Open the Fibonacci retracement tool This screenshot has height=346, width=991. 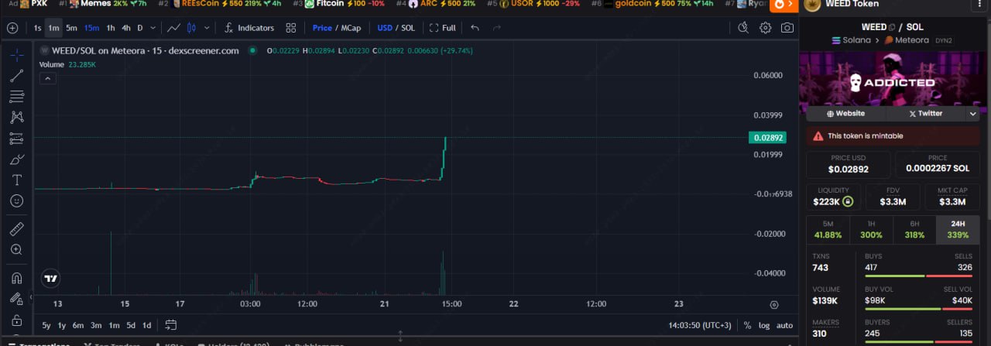click(16, 97)
